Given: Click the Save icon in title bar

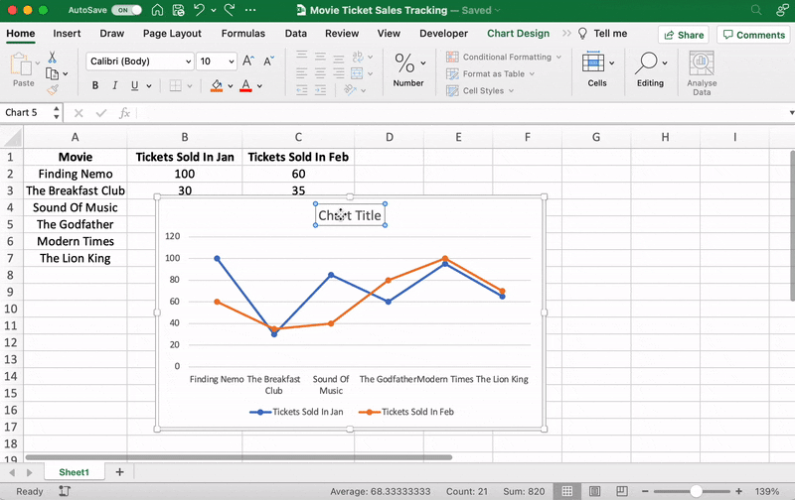Looking at the screenshot, I should point(179,10).
